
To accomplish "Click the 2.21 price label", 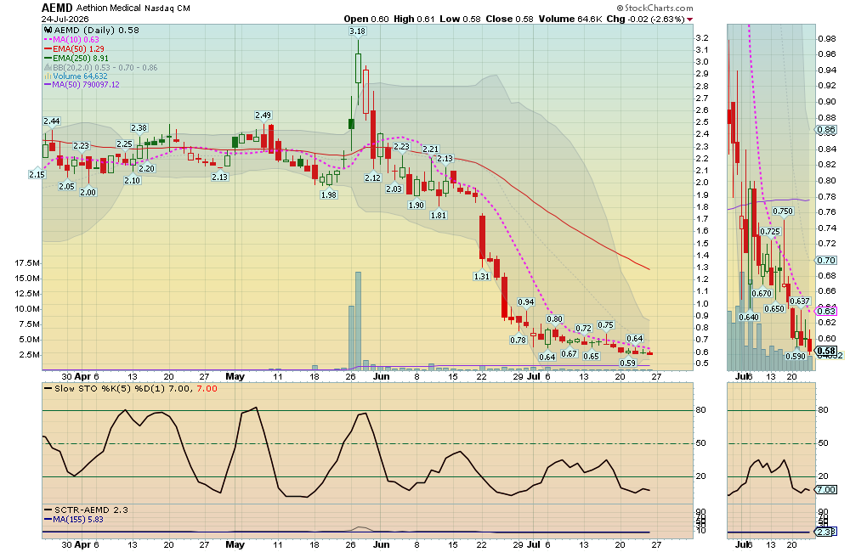I will pos(430,149).
